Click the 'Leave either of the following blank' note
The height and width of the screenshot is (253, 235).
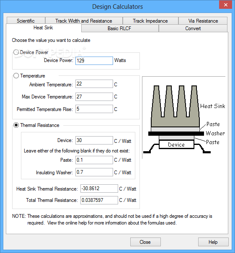point(77,151)
